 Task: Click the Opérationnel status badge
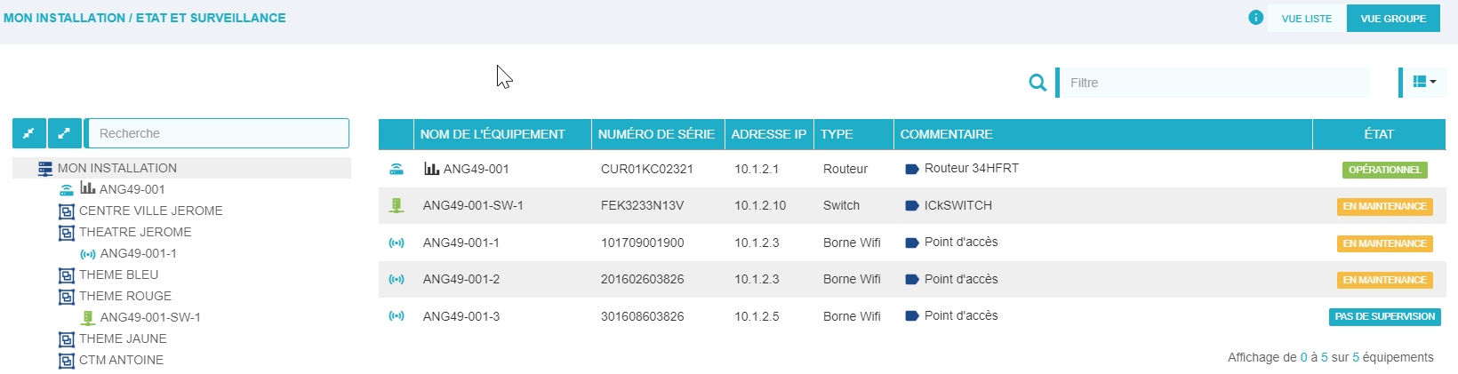pyautogui.click(x=1383, y=170)
